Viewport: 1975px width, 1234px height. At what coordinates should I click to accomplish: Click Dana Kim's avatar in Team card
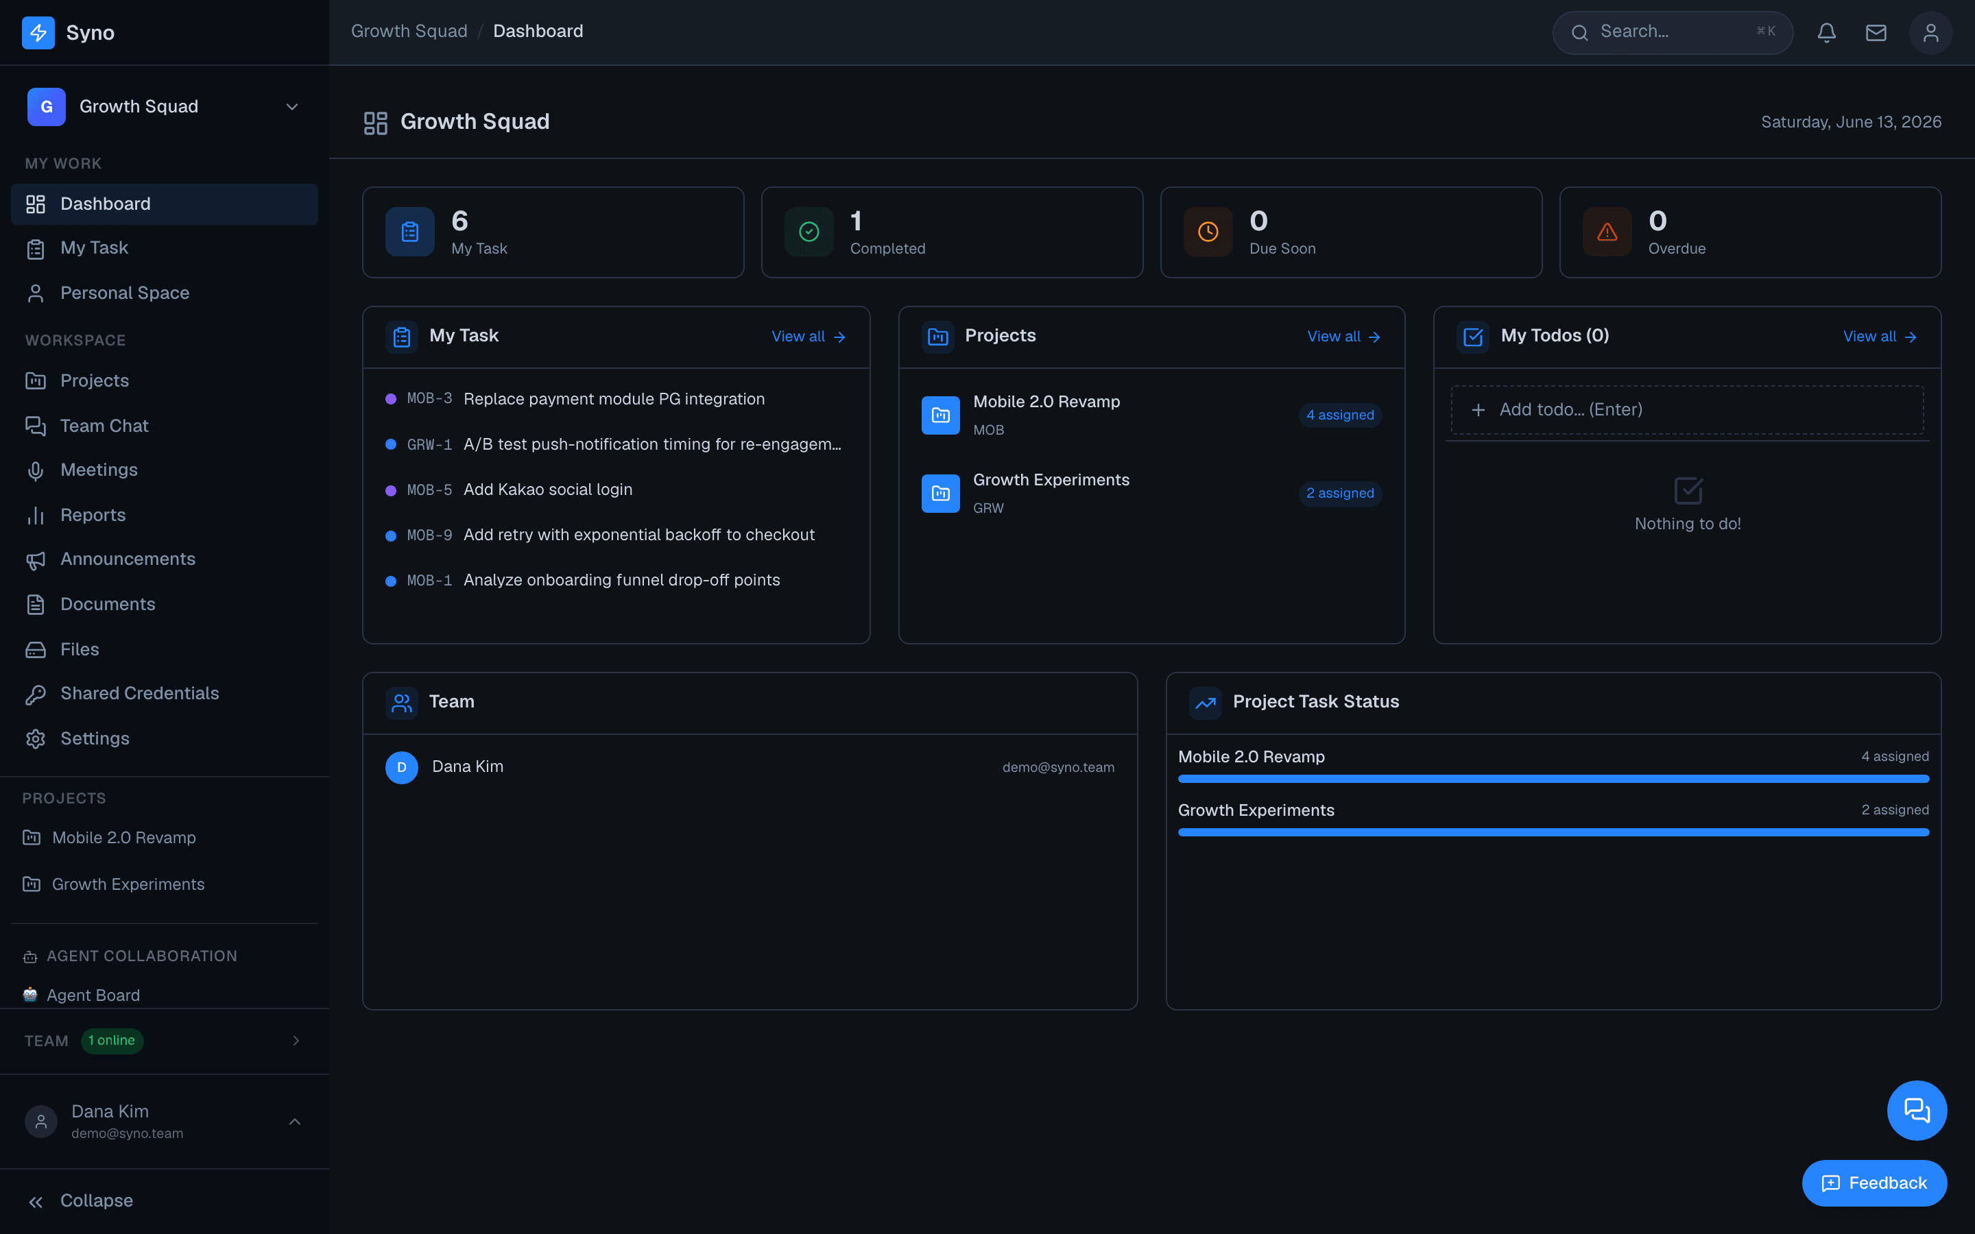402,767
